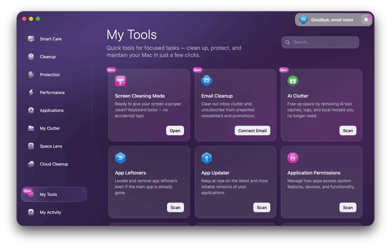Click the My Clutter folder icon
Image resolution: width=391 pixels, height=248 pixels.
point(31,128)
